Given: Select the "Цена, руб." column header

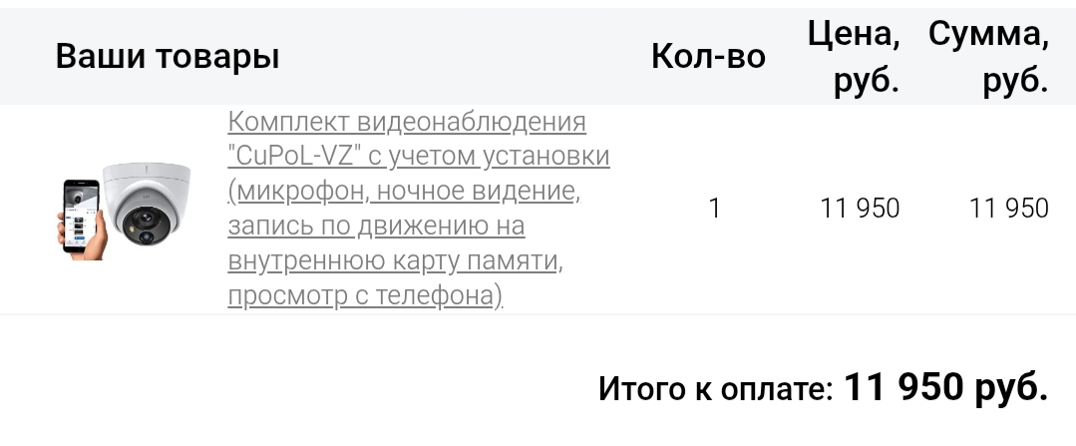Looking at the screenshot, I should (854, 56).
